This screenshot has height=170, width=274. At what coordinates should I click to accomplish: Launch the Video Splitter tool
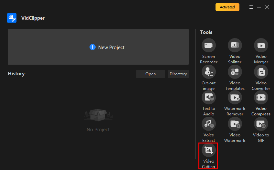235,45
